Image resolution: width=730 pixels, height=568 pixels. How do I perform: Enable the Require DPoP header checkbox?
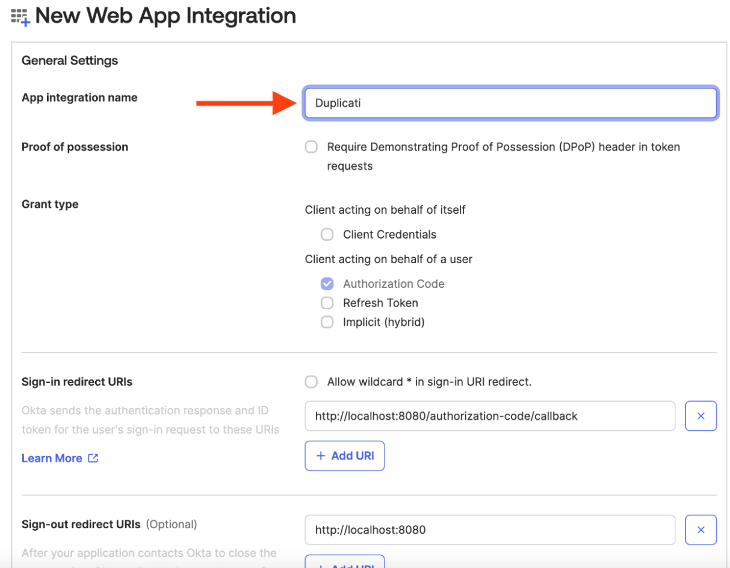tap(311, 147)
